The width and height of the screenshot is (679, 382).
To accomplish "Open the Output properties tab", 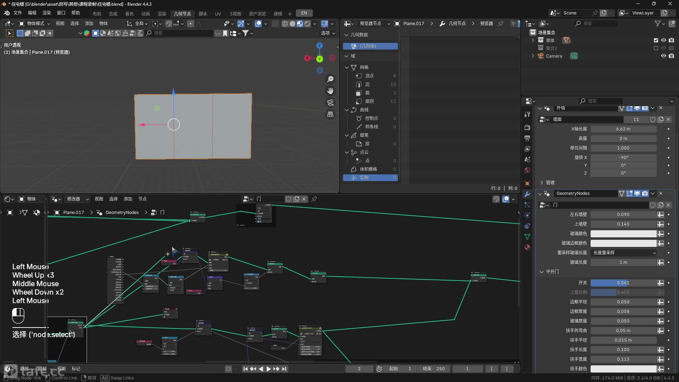I will click(x=527, y=138).
